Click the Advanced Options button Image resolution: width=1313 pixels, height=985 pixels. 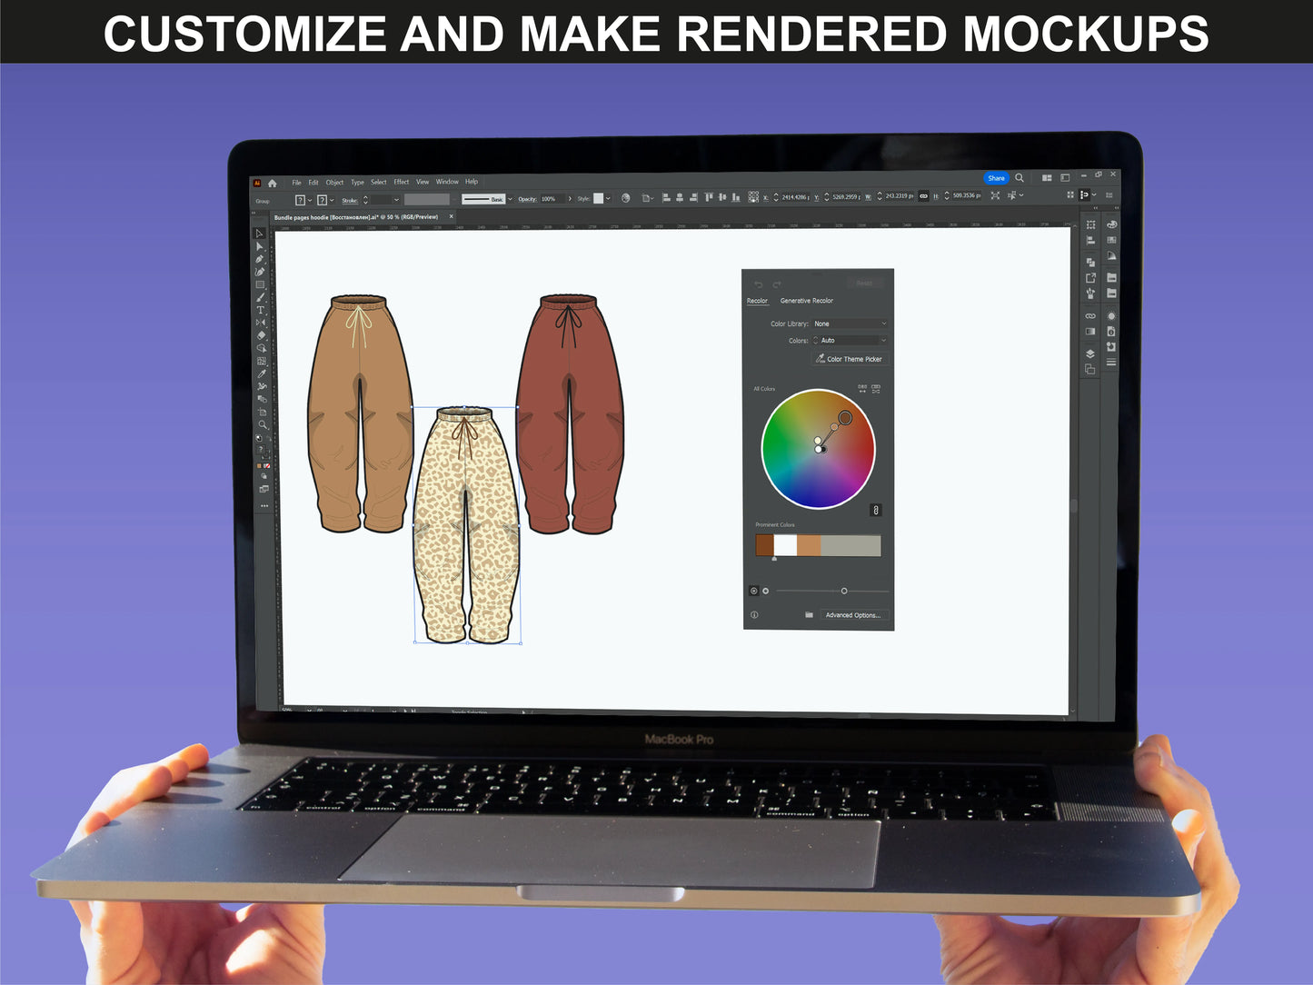(851, 615)
